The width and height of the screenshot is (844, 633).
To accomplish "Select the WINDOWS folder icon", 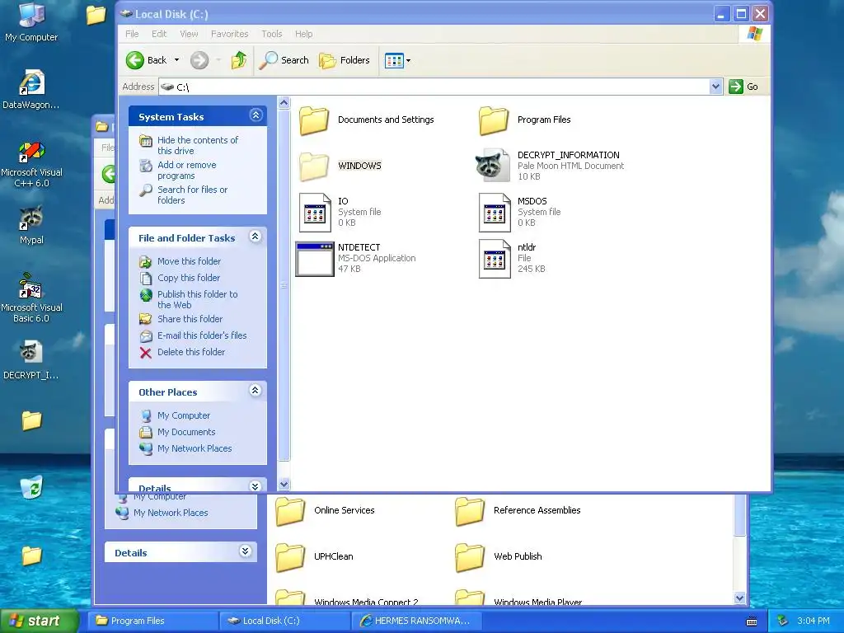I will 314,166.
